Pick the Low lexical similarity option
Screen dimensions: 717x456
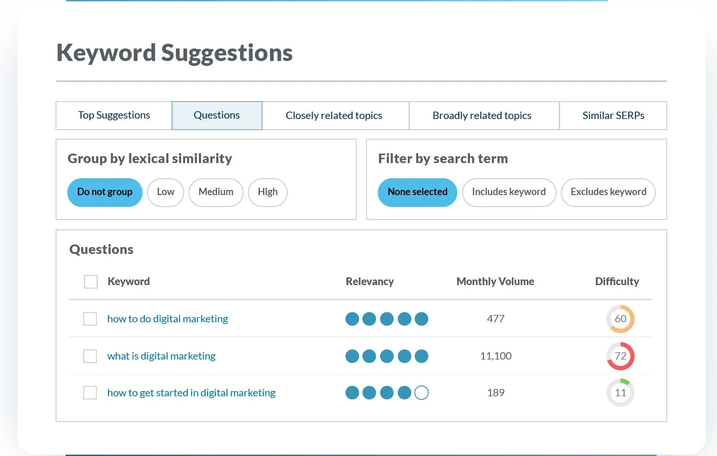tap(165, 192)
